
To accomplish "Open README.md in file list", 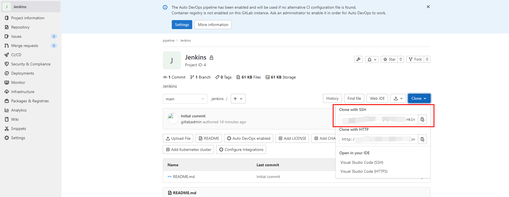I will pyautogui.click(x=184, y=177).
